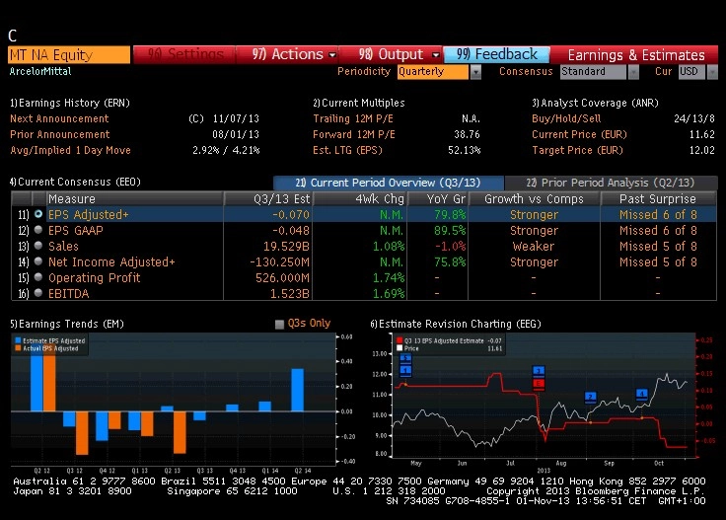
Task: Open the Cur USD currency dropdown arrow
Action: (x=712, y=72)
